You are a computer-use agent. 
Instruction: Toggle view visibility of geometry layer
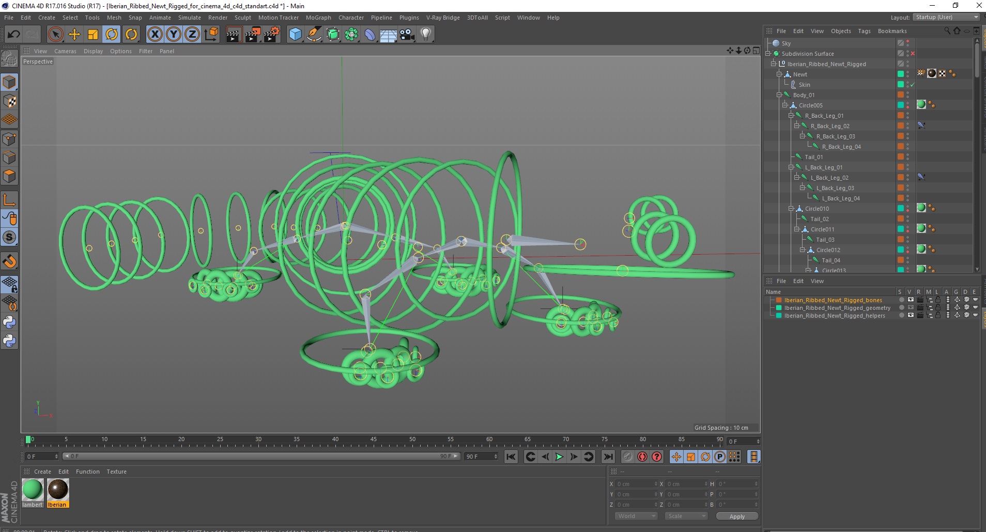pos(911,308)
